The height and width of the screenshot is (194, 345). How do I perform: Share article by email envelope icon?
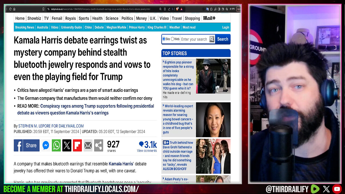[88, 145]
